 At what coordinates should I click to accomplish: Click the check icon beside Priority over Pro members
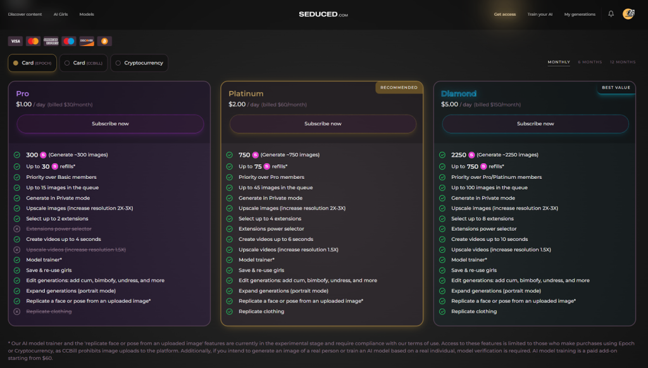229,177
